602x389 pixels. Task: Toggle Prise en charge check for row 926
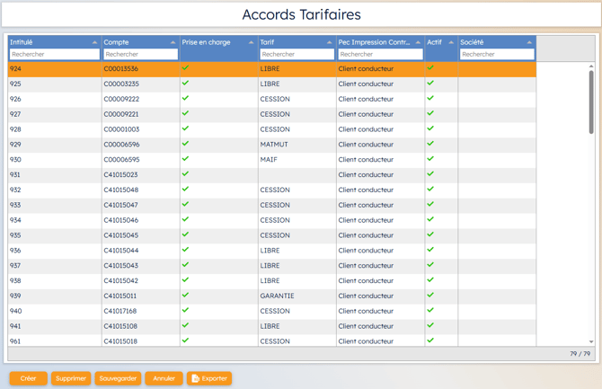point(185,98)
